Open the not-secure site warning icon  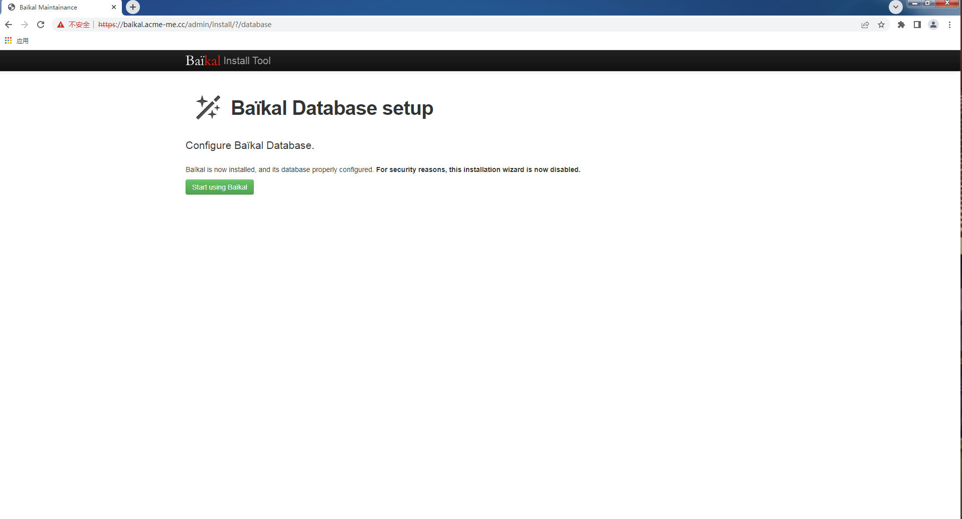pyautogui.click(x=61, y=25)
